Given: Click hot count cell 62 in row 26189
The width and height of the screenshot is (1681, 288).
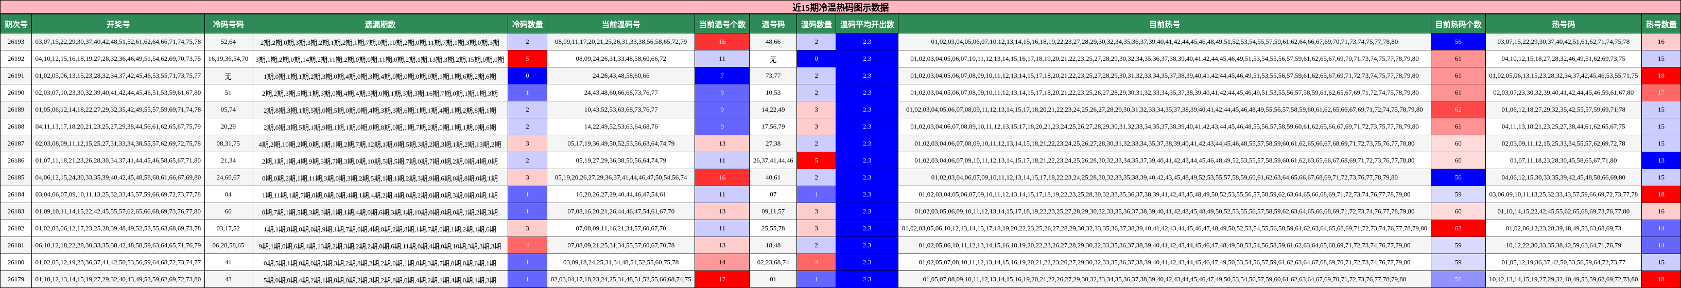Looking at the screenshot, I should pyautogui.click(x=1458, y=110).
